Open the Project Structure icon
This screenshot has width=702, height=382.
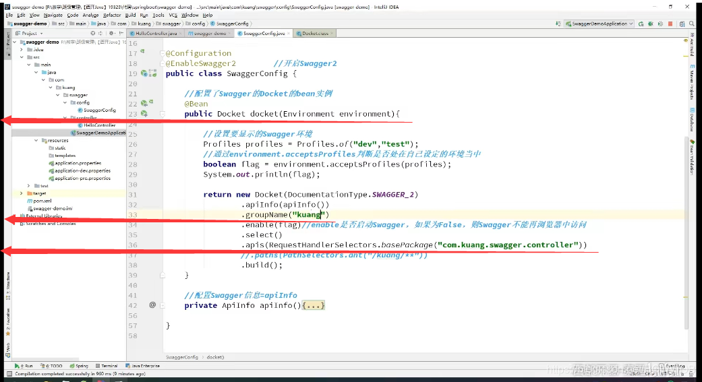[x=682, y=24]
